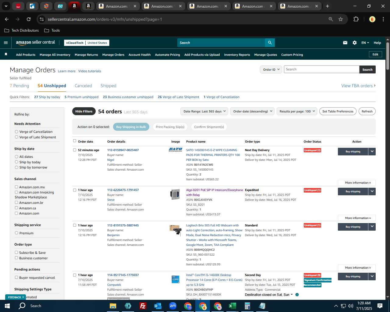Image resolution: width=390 pixels, height=312 pixels.
Task: Expand Buy shipping arrow for Steve's order
Action: click(x=372, y=191)
